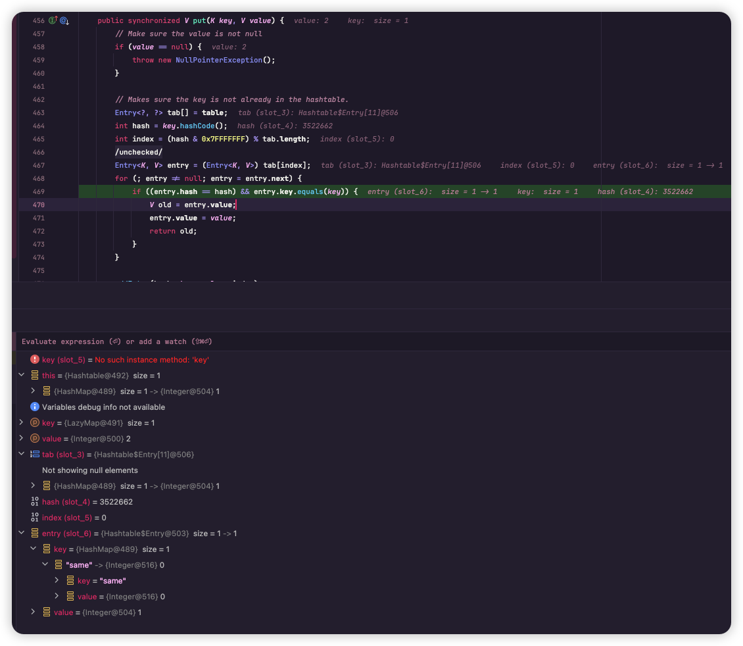Expand the value = {Integer@516} node
This screenshot has width=743, height=646.
click(x=57, y=596)
